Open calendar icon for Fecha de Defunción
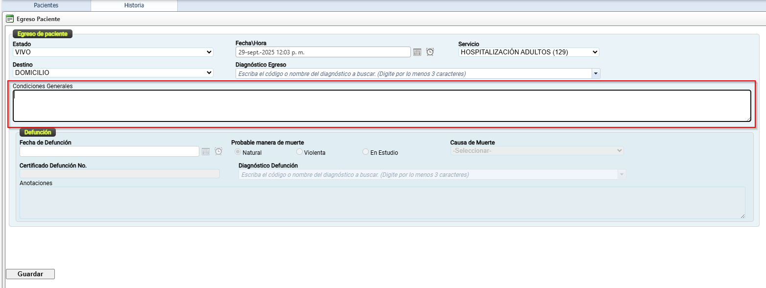Screen dimensions: 766x288 [206, 152]
